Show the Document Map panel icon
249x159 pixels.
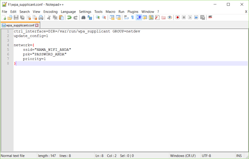click(x=151, y=17)
